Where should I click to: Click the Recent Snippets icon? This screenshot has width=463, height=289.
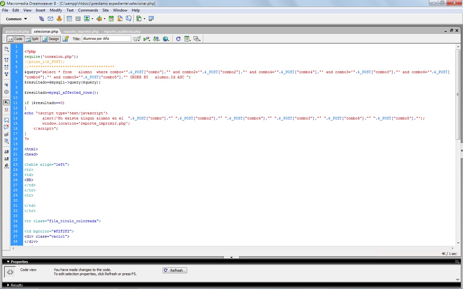tap(6, 141)
